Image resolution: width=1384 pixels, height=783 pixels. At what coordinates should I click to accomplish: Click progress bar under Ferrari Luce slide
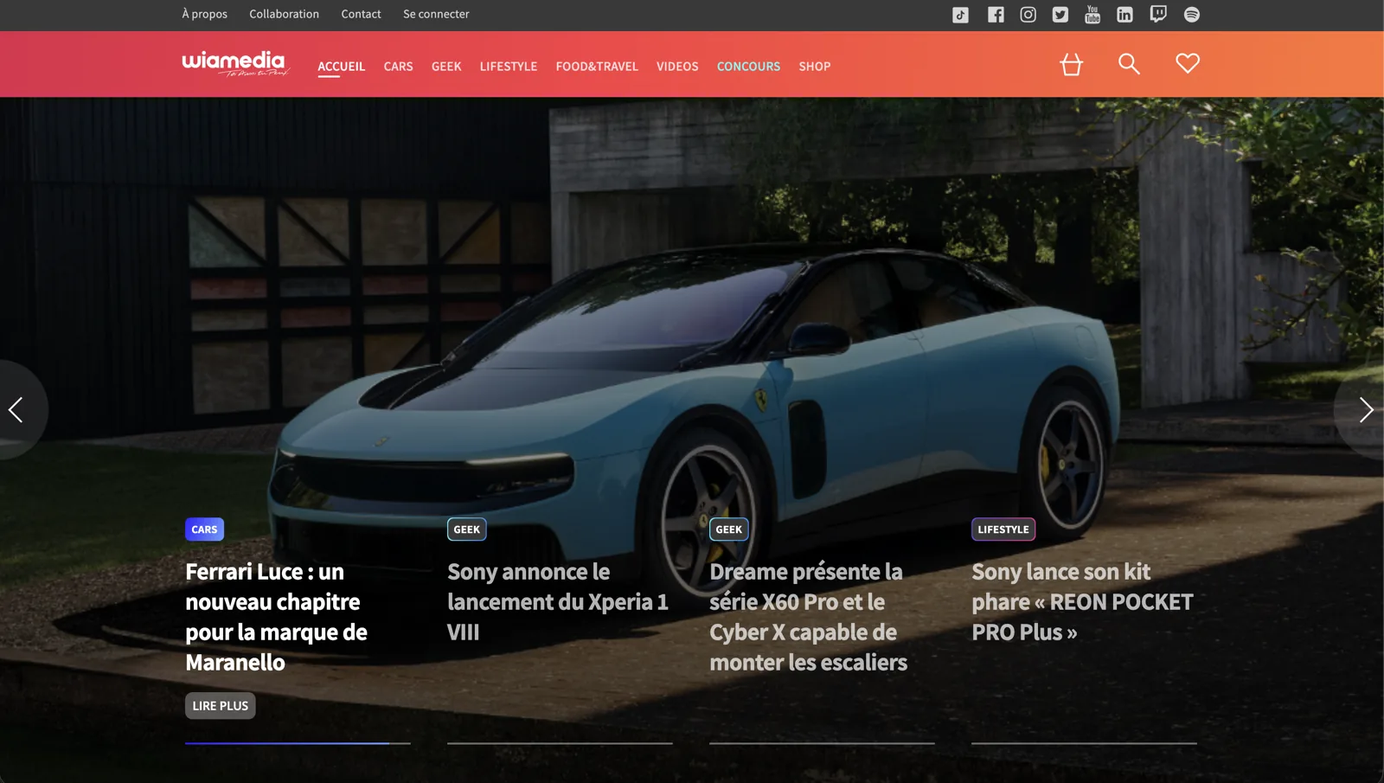tap(298, 743)
